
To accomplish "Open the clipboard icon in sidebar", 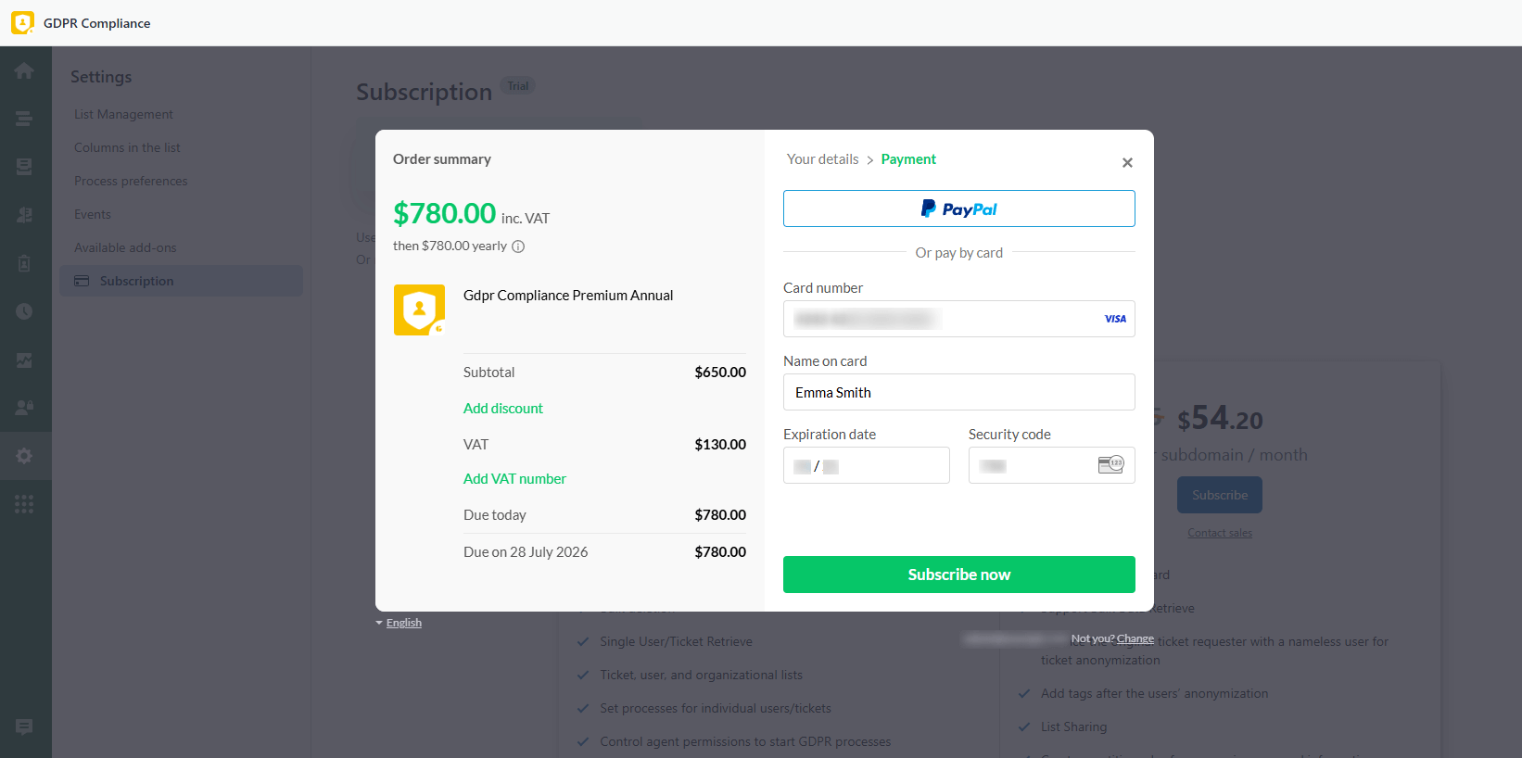I will [x=24, y=263].
